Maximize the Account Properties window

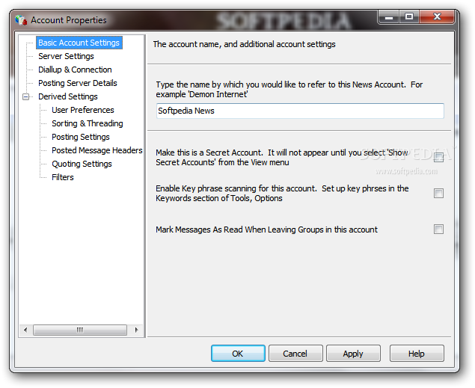click(x=409, y=17)
